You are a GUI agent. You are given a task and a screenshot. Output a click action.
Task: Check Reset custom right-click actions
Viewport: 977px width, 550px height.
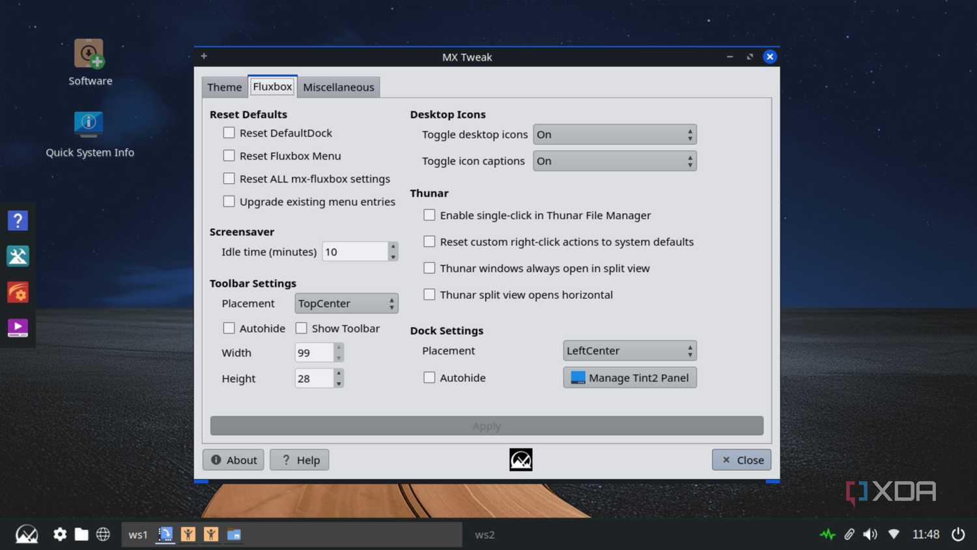[429, 242]
